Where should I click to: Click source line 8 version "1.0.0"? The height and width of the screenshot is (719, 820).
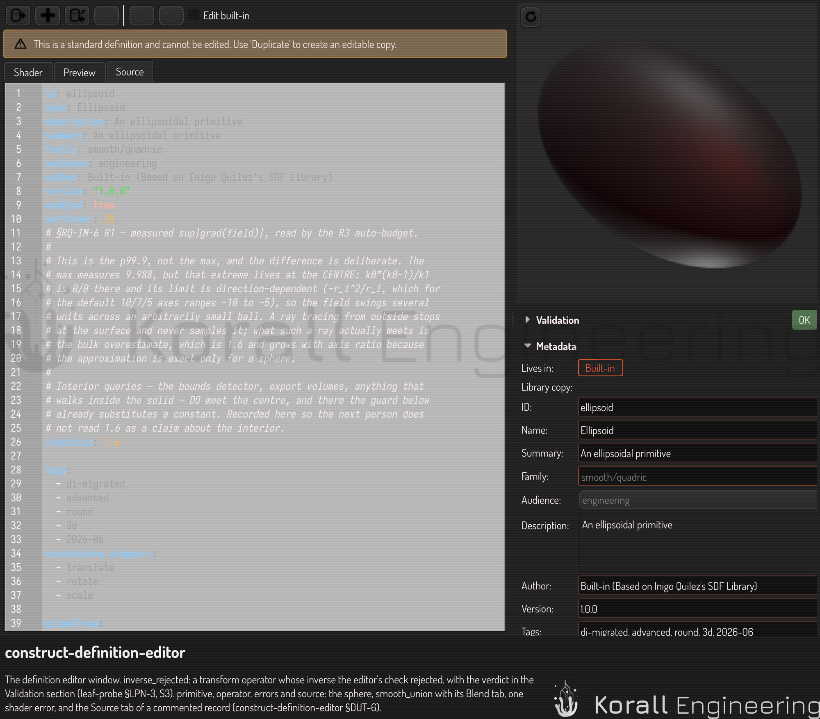tap(88, 191)
